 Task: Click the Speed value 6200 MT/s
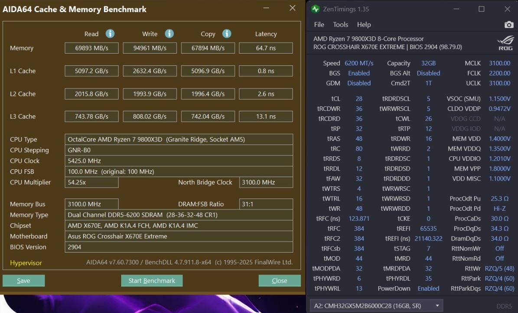click(359, 63)
